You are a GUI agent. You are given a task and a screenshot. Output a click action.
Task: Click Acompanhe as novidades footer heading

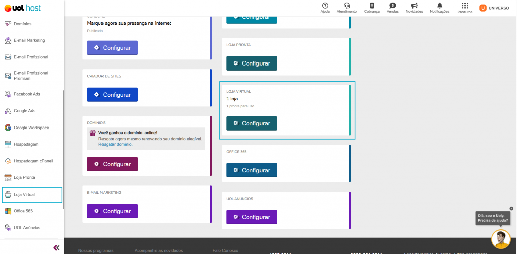tap(159, 250)
